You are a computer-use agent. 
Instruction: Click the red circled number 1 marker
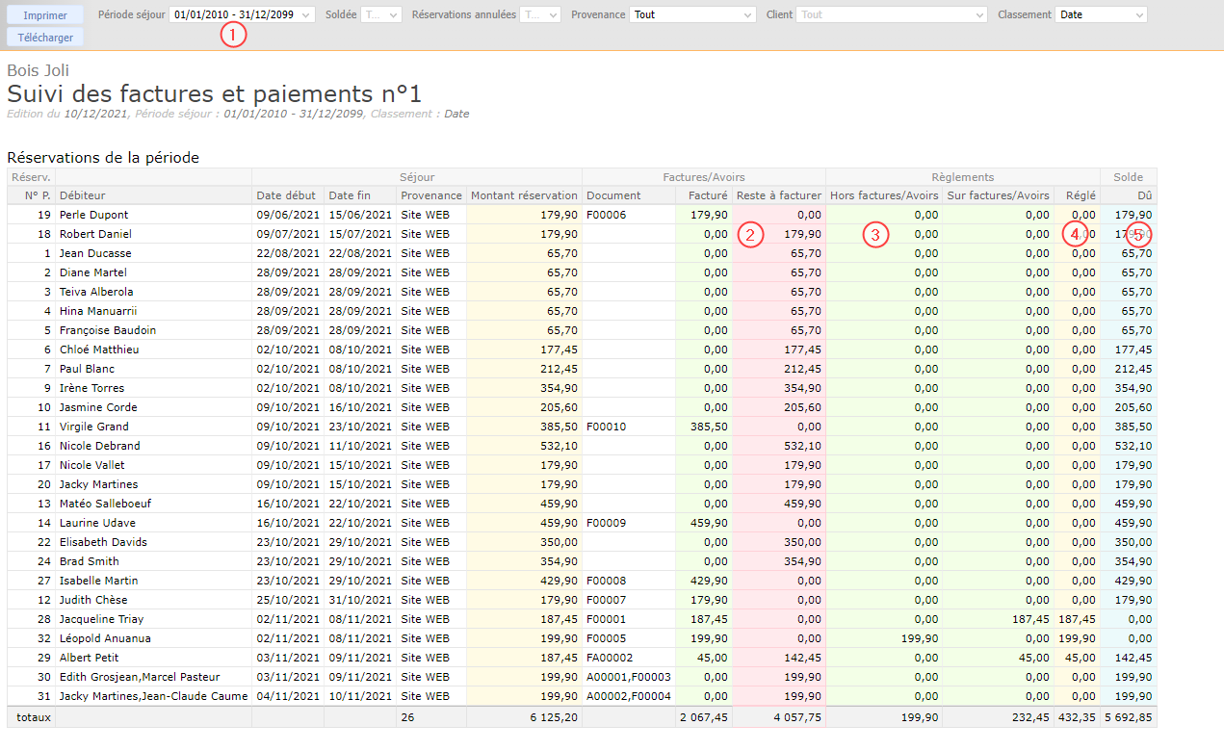click(233, 36)
